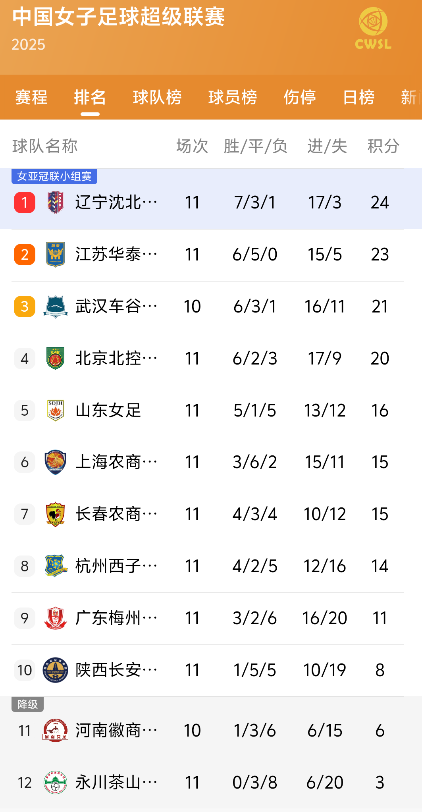Tap the Beijing Beikong team crest
The width and height of the screenshot is (422, 812).
coord(56,359)
